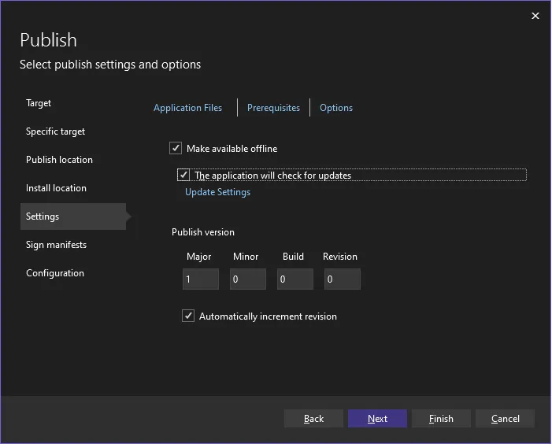The height and width of the screenshot is (444, 552).
Task: Navigate to Sign manifests step
Action: [x=56, y=245]
